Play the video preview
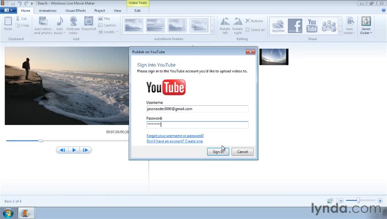The height and width of the screenshot is (219, 387). (74, 150)
